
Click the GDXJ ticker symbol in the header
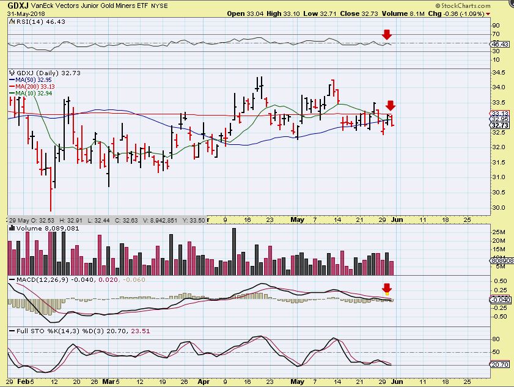(18, 6)
